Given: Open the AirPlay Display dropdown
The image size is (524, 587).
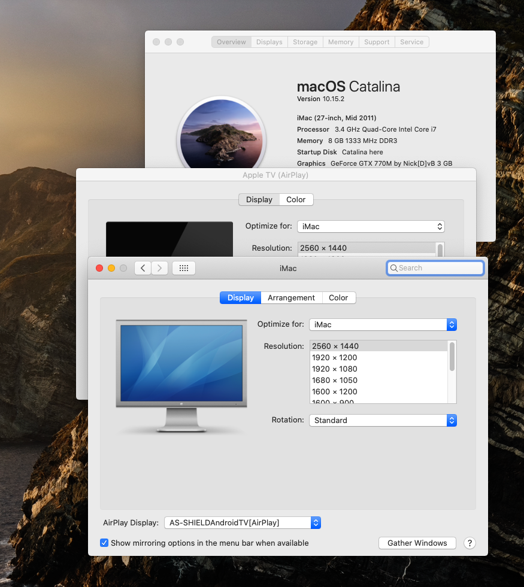Looking at the screenshot, I should click(x=243, y=522).
